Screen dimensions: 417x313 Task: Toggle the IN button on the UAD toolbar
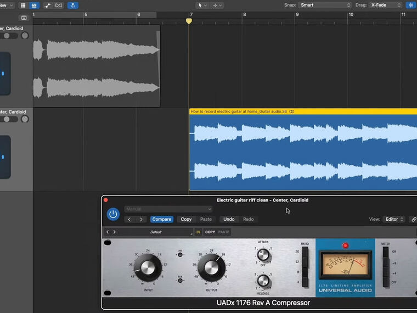coord(198,232)
